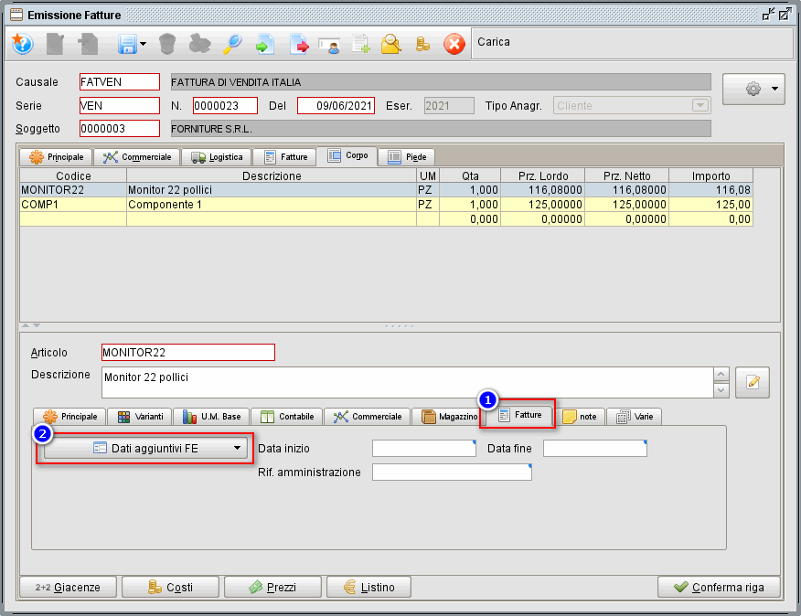Image resolution: width=801 pixels, height=616 pixels.
Task: Click the description scrollbar down arrow
Action: pos(721,390)
